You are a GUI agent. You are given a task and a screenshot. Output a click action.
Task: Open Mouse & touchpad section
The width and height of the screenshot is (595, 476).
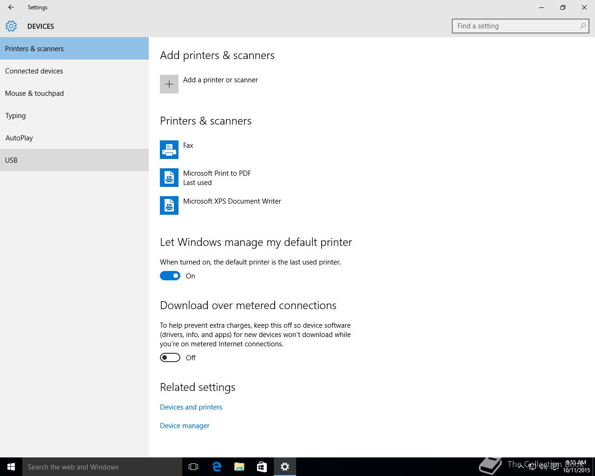click(74, 93)
